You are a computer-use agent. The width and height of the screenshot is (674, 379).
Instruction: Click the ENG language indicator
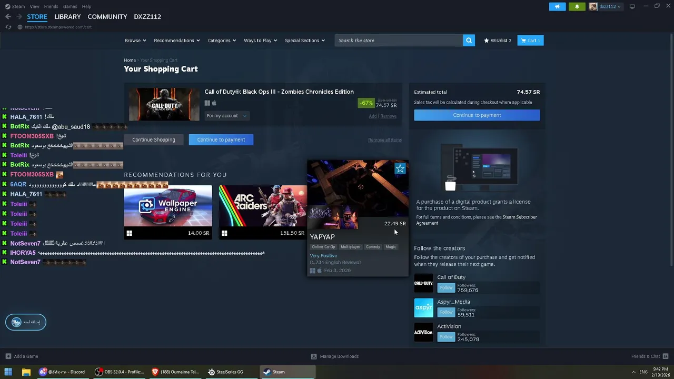643,372
